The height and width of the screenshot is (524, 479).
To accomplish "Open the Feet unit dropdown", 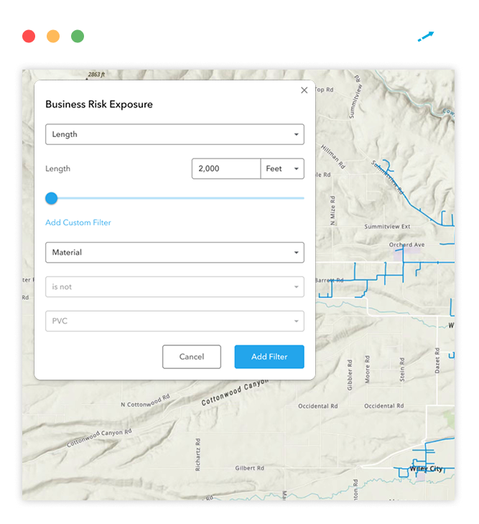I will tap(282, 169).
